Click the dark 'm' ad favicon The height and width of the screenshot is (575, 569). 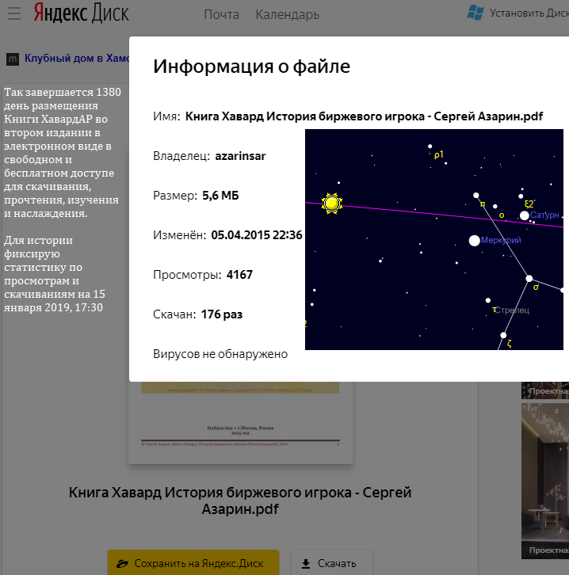(13, 59)
